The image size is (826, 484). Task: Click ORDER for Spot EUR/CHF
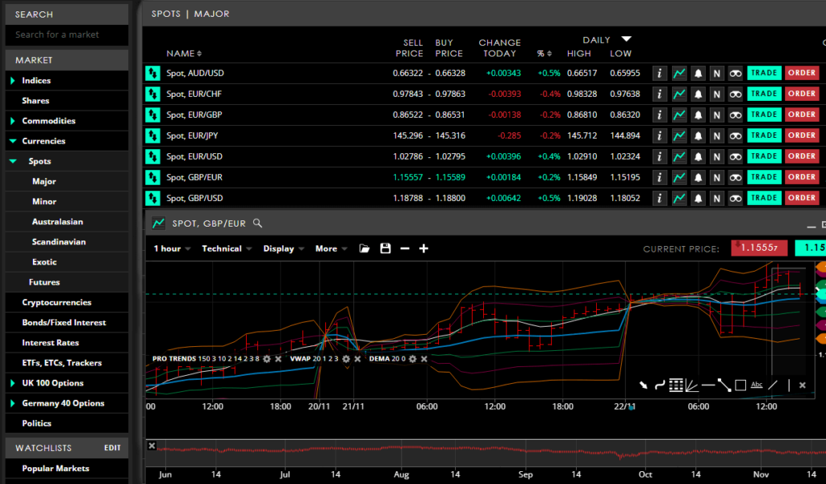[802, 94]
